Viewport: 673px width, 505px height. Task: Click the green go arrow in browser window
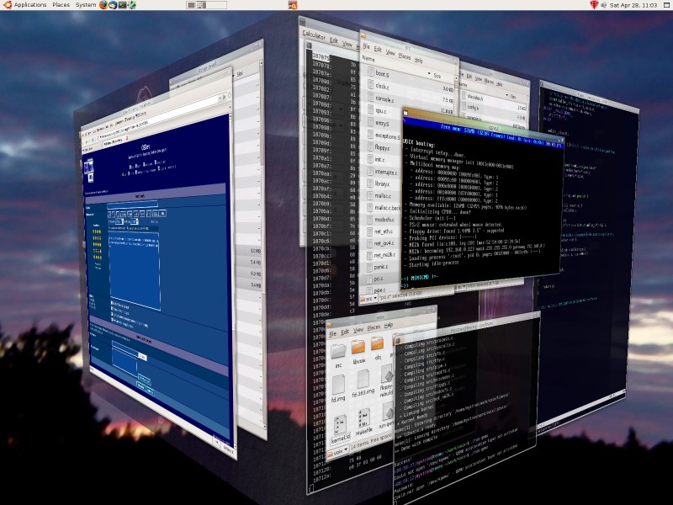(223, 98)
